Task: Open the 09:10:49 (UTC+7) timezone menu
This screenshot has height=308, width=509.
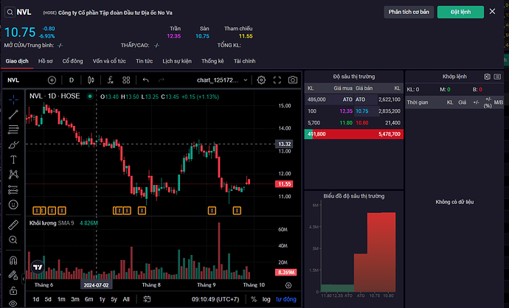Action: click(x=215, y=299)
